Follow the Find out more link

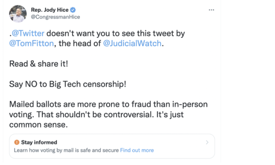pos(137,150)
